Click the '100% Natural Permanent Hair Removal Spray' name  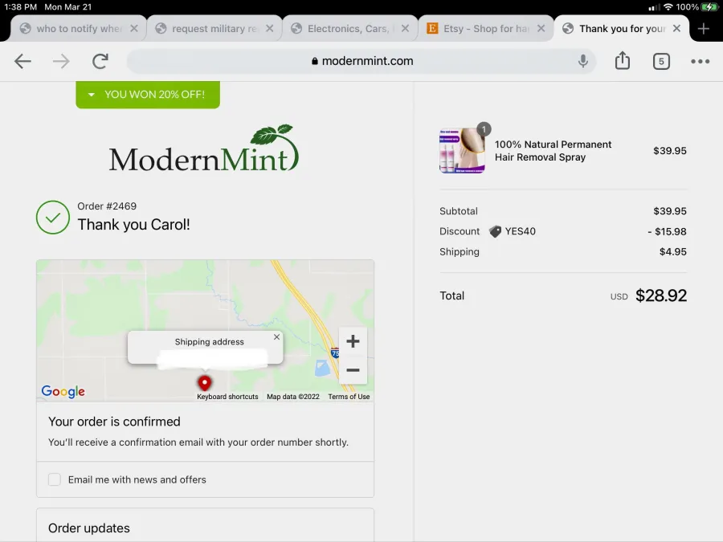553,151
